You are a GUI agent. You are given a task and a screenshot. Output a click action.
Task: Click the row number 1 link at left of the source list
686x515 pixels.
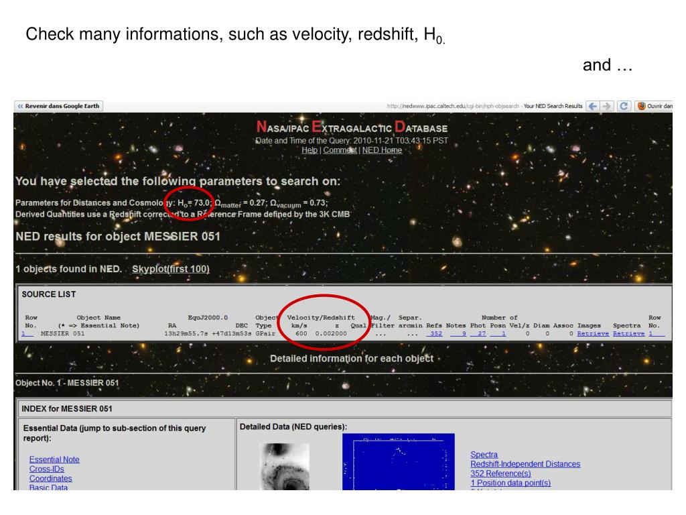(27, 334)
